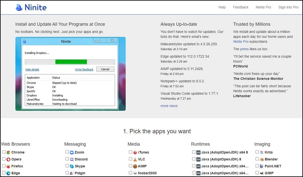This screenshot has height=177, width=303.
Task: Enable the Firefox checkbox
Action: pos(4,166)
